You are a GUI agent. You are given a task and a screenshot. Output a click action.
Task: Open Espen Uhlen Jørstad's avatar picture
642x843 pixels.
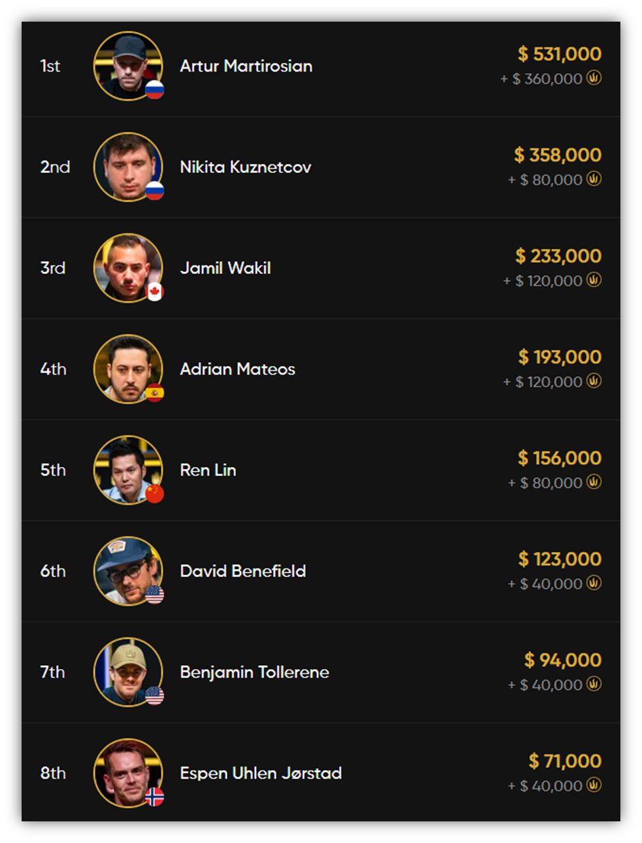[x=128, y=773]
